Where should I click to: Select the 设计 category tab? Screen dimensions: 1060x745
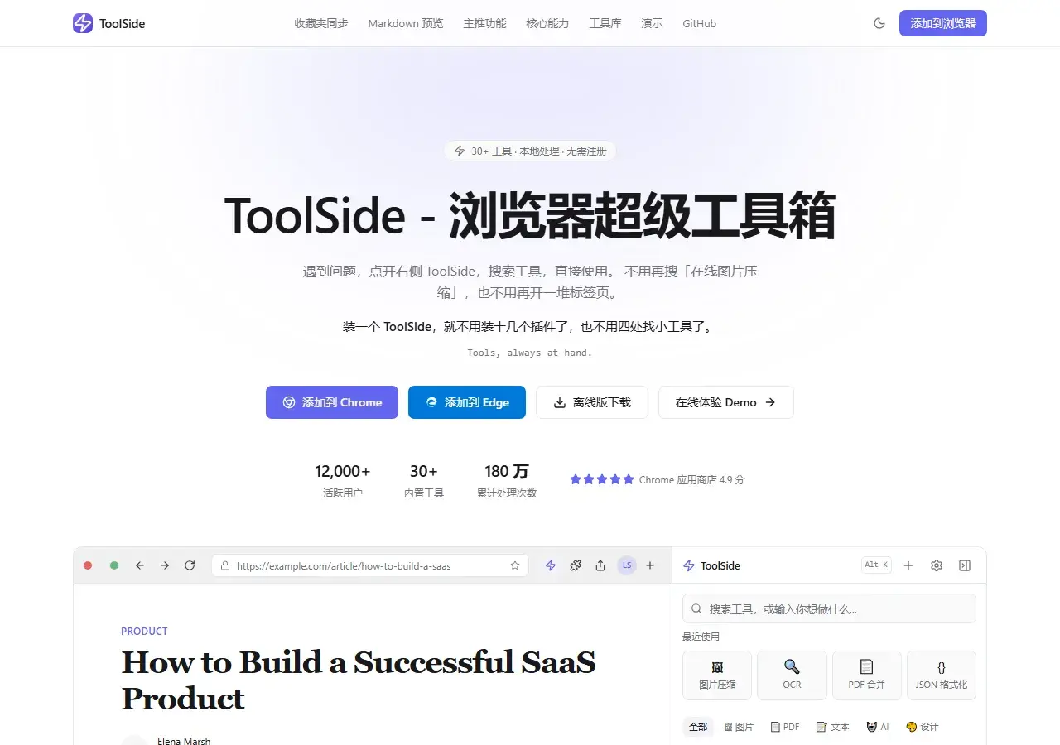click(923, 727)
